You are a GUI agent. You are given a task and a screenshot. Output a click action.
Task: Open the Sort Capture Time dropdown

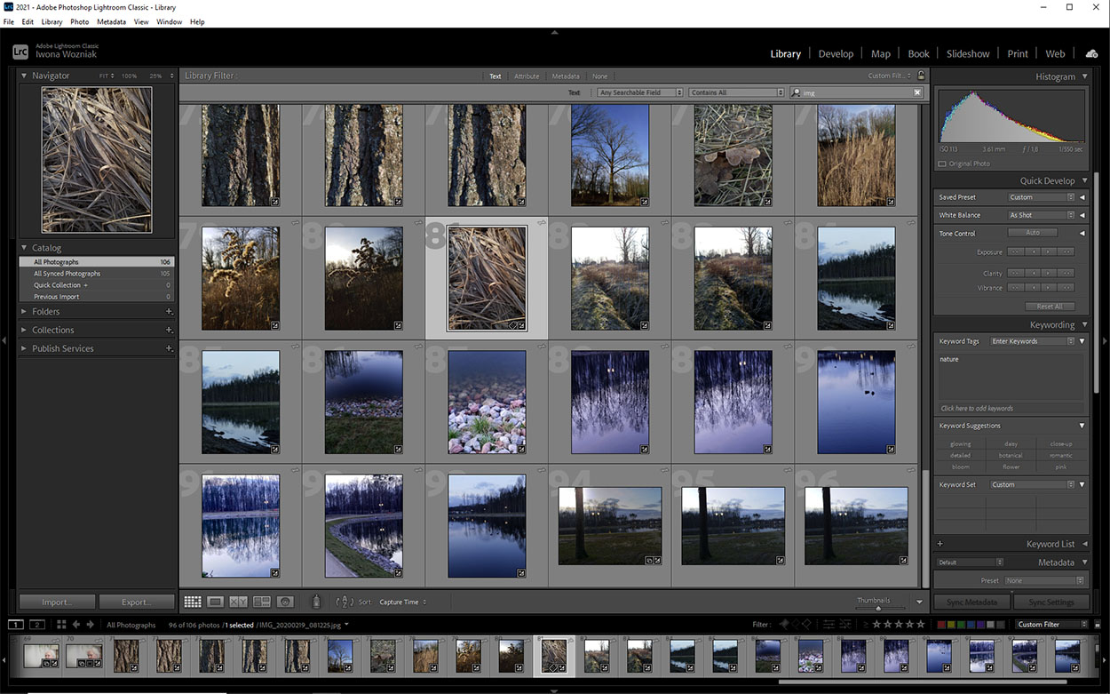tap(403, 602)
